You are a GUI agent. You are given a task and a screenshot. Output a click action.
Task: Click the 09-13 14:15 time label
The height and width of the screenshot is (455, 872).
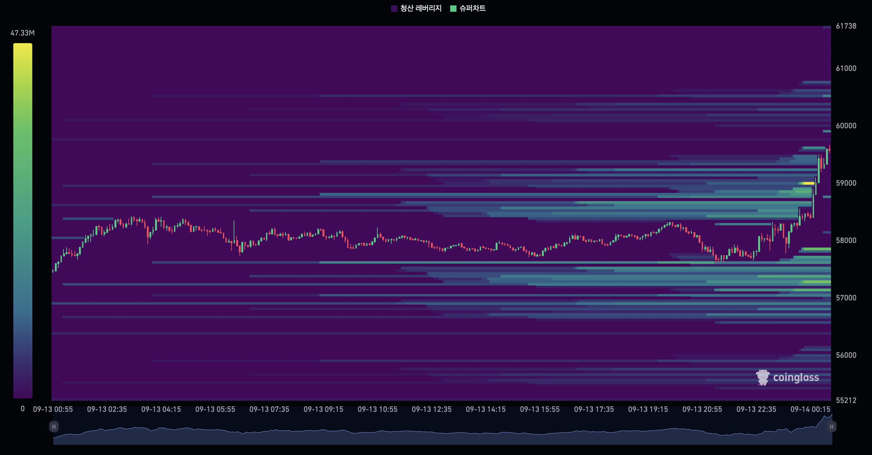click(486, 409)
